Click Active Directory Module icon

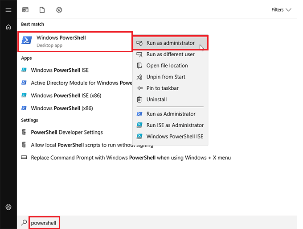click(24, 83)
